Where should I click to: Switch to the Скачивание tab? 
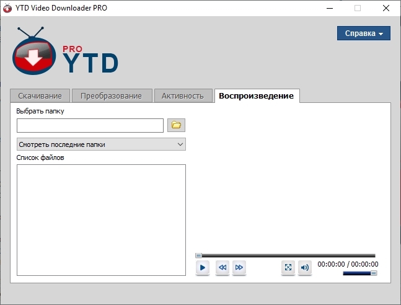40,96
